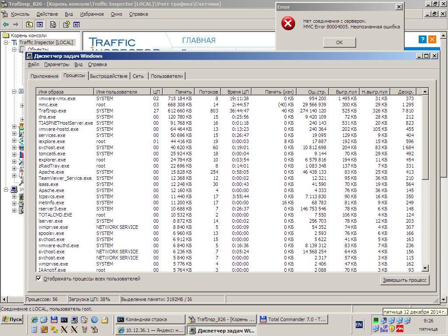This screenshot has width=448, height=336.
Task: Sort processes by Имя образа column header
Action: (65, 92)
